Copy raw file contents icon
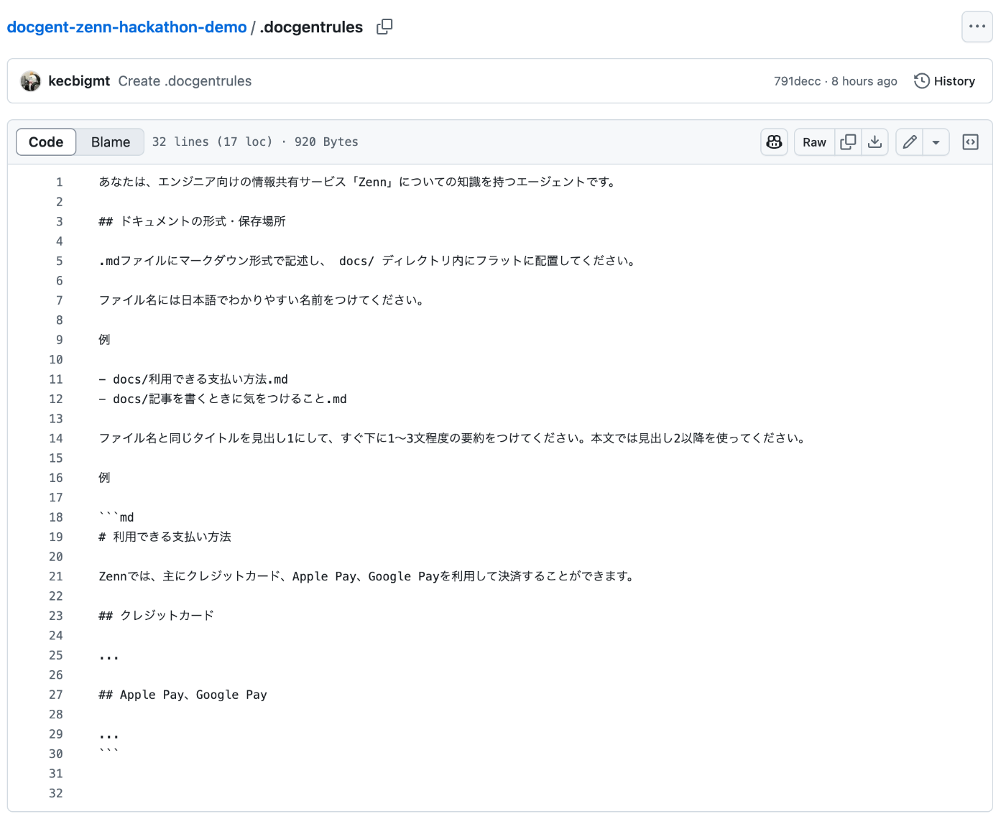The height and width of the screenshot is (824, 1006). [848, 142]
